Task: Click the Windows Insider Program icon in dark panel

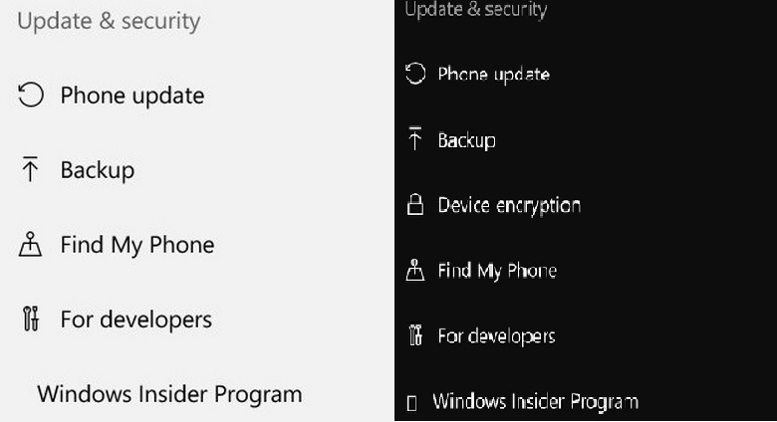Action: click(412, 403)
